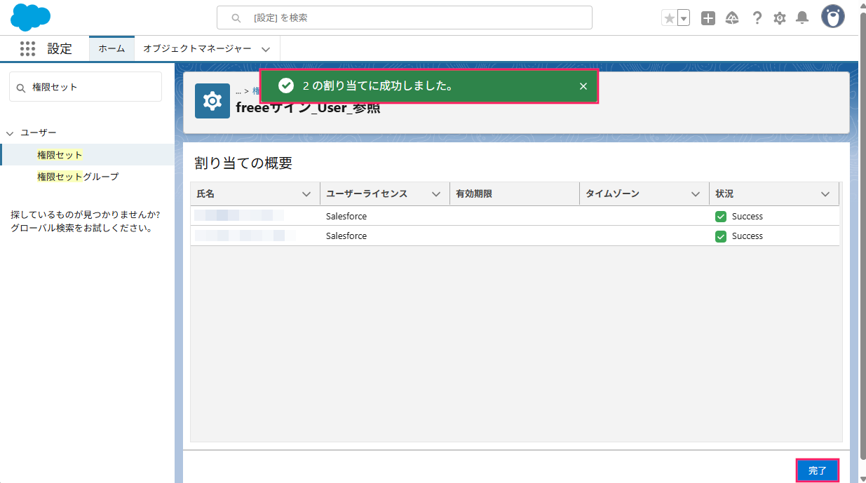Open the 氏名 column menu chevron
The height and width of the screenshot is (483, 866).
coord(306,194)
